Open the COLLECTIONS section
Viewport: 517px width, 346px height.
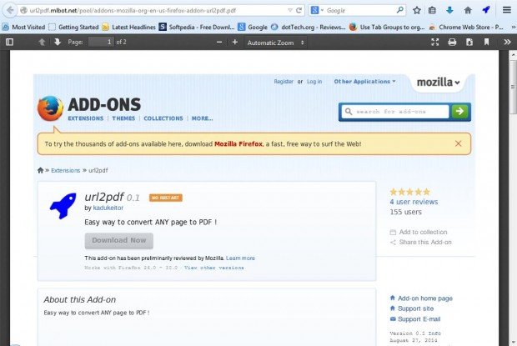tap(163, 118)
